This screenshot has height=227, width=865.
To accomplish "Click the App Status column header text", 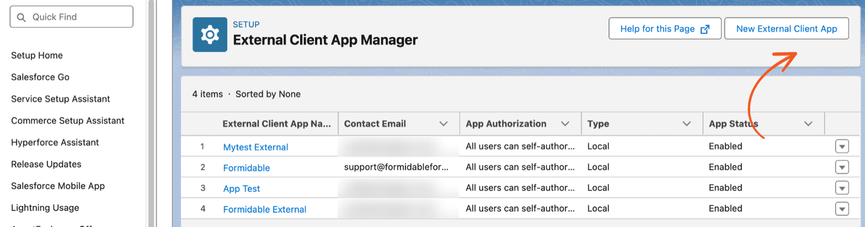I will (733, 123).
